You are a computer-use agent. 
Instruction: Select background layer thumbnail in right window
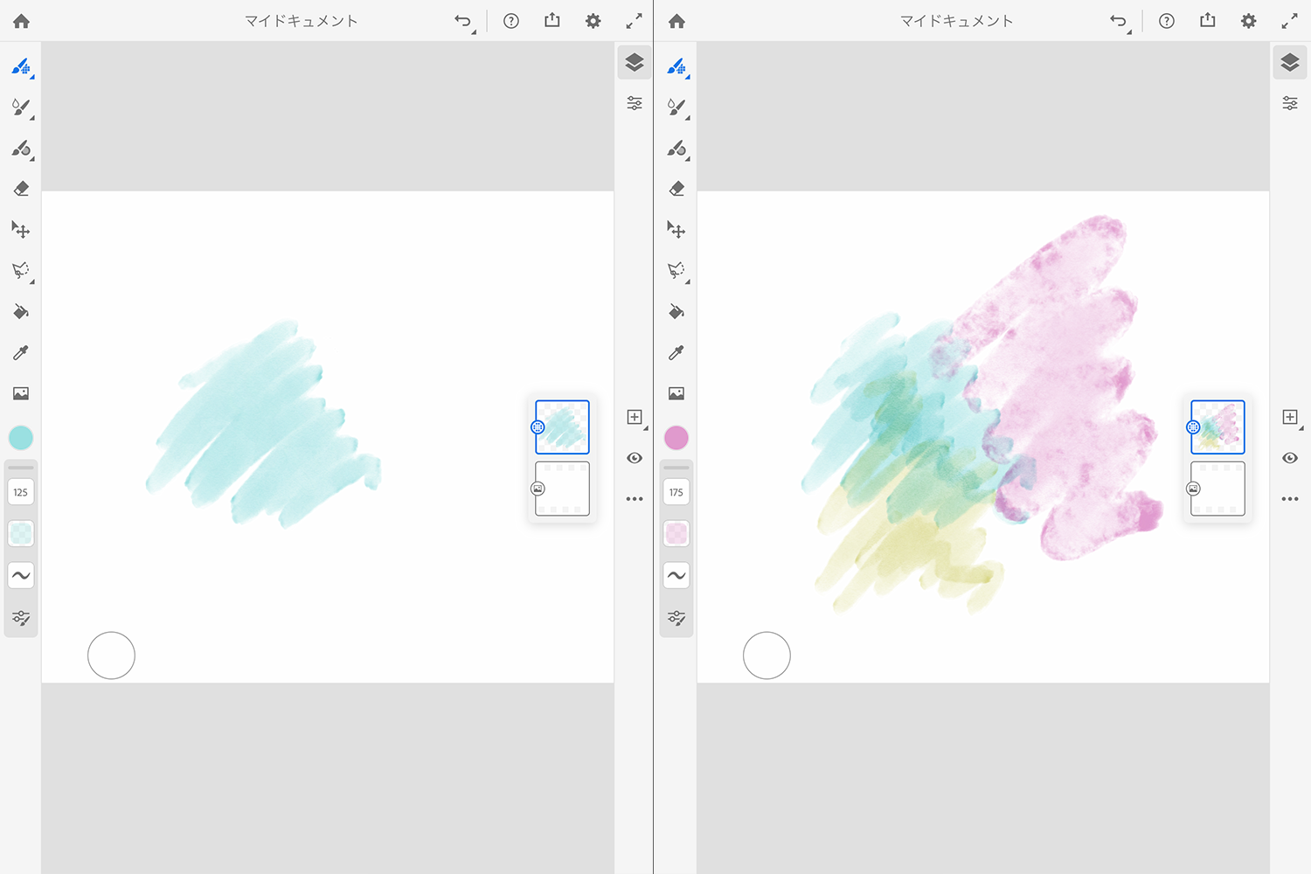[1218, 489]
